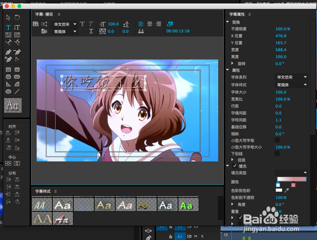Pick fill color with the eyedropper

[x=287, y=190]
